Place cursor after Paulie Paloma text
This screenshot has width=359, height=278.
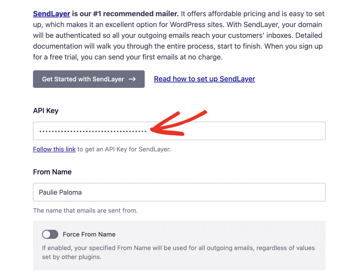tap(82, 192)
